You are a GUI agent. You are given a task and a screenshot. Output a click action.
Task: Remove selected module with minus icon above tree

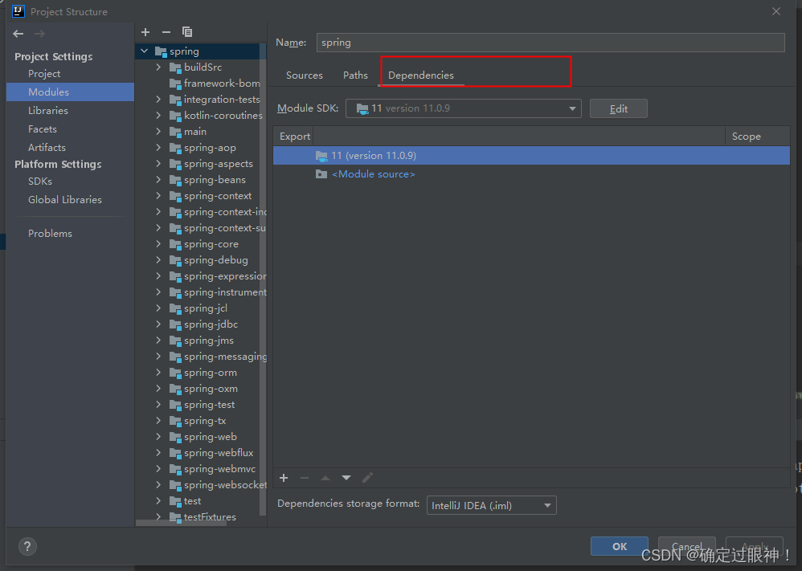pos(166,32)
